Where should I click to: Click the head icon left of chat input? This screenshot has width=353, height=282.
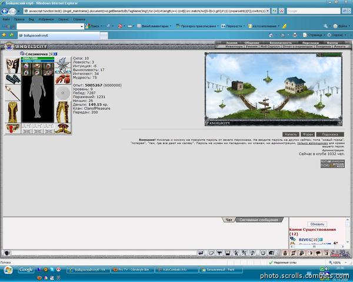tap(7, 253)
